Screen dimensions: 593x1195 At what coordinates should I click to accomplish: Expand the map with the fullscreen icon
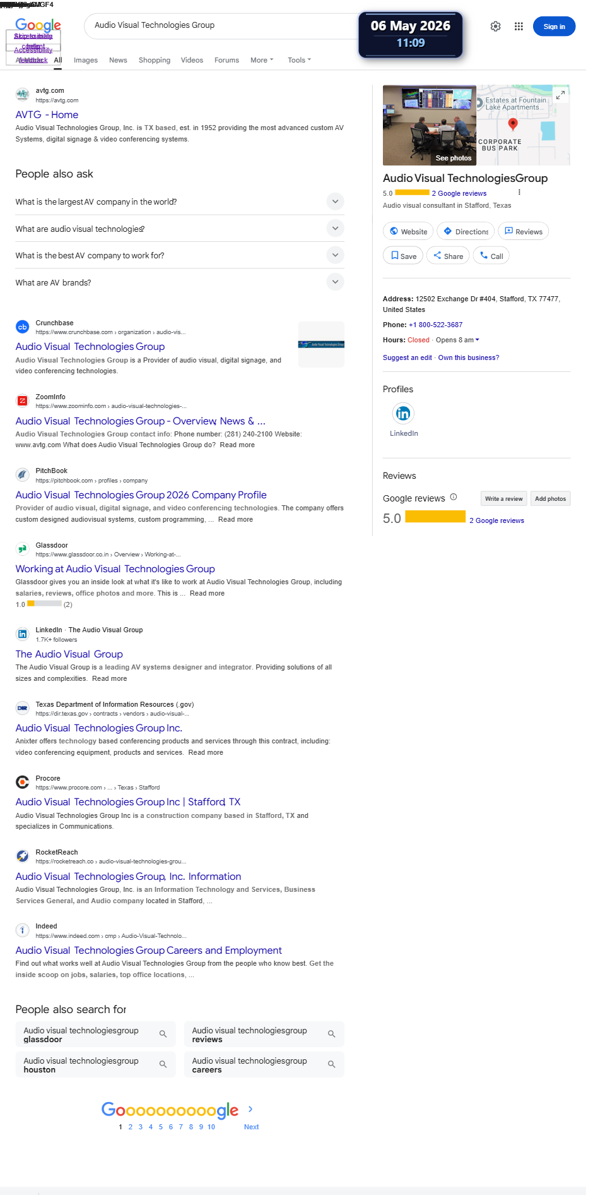pyautogui.click(x=560, y=95)
